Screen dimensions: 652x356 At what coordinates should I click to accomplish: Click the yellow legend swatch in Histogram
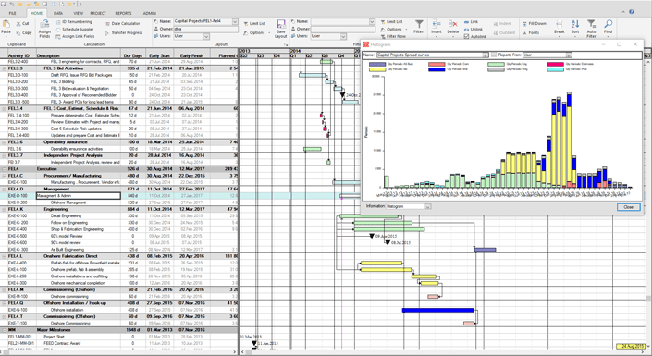click(377, 69)
